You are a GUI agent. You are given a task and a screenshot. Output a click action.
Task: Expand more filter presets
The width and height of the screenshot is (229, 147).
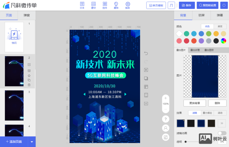221,123
